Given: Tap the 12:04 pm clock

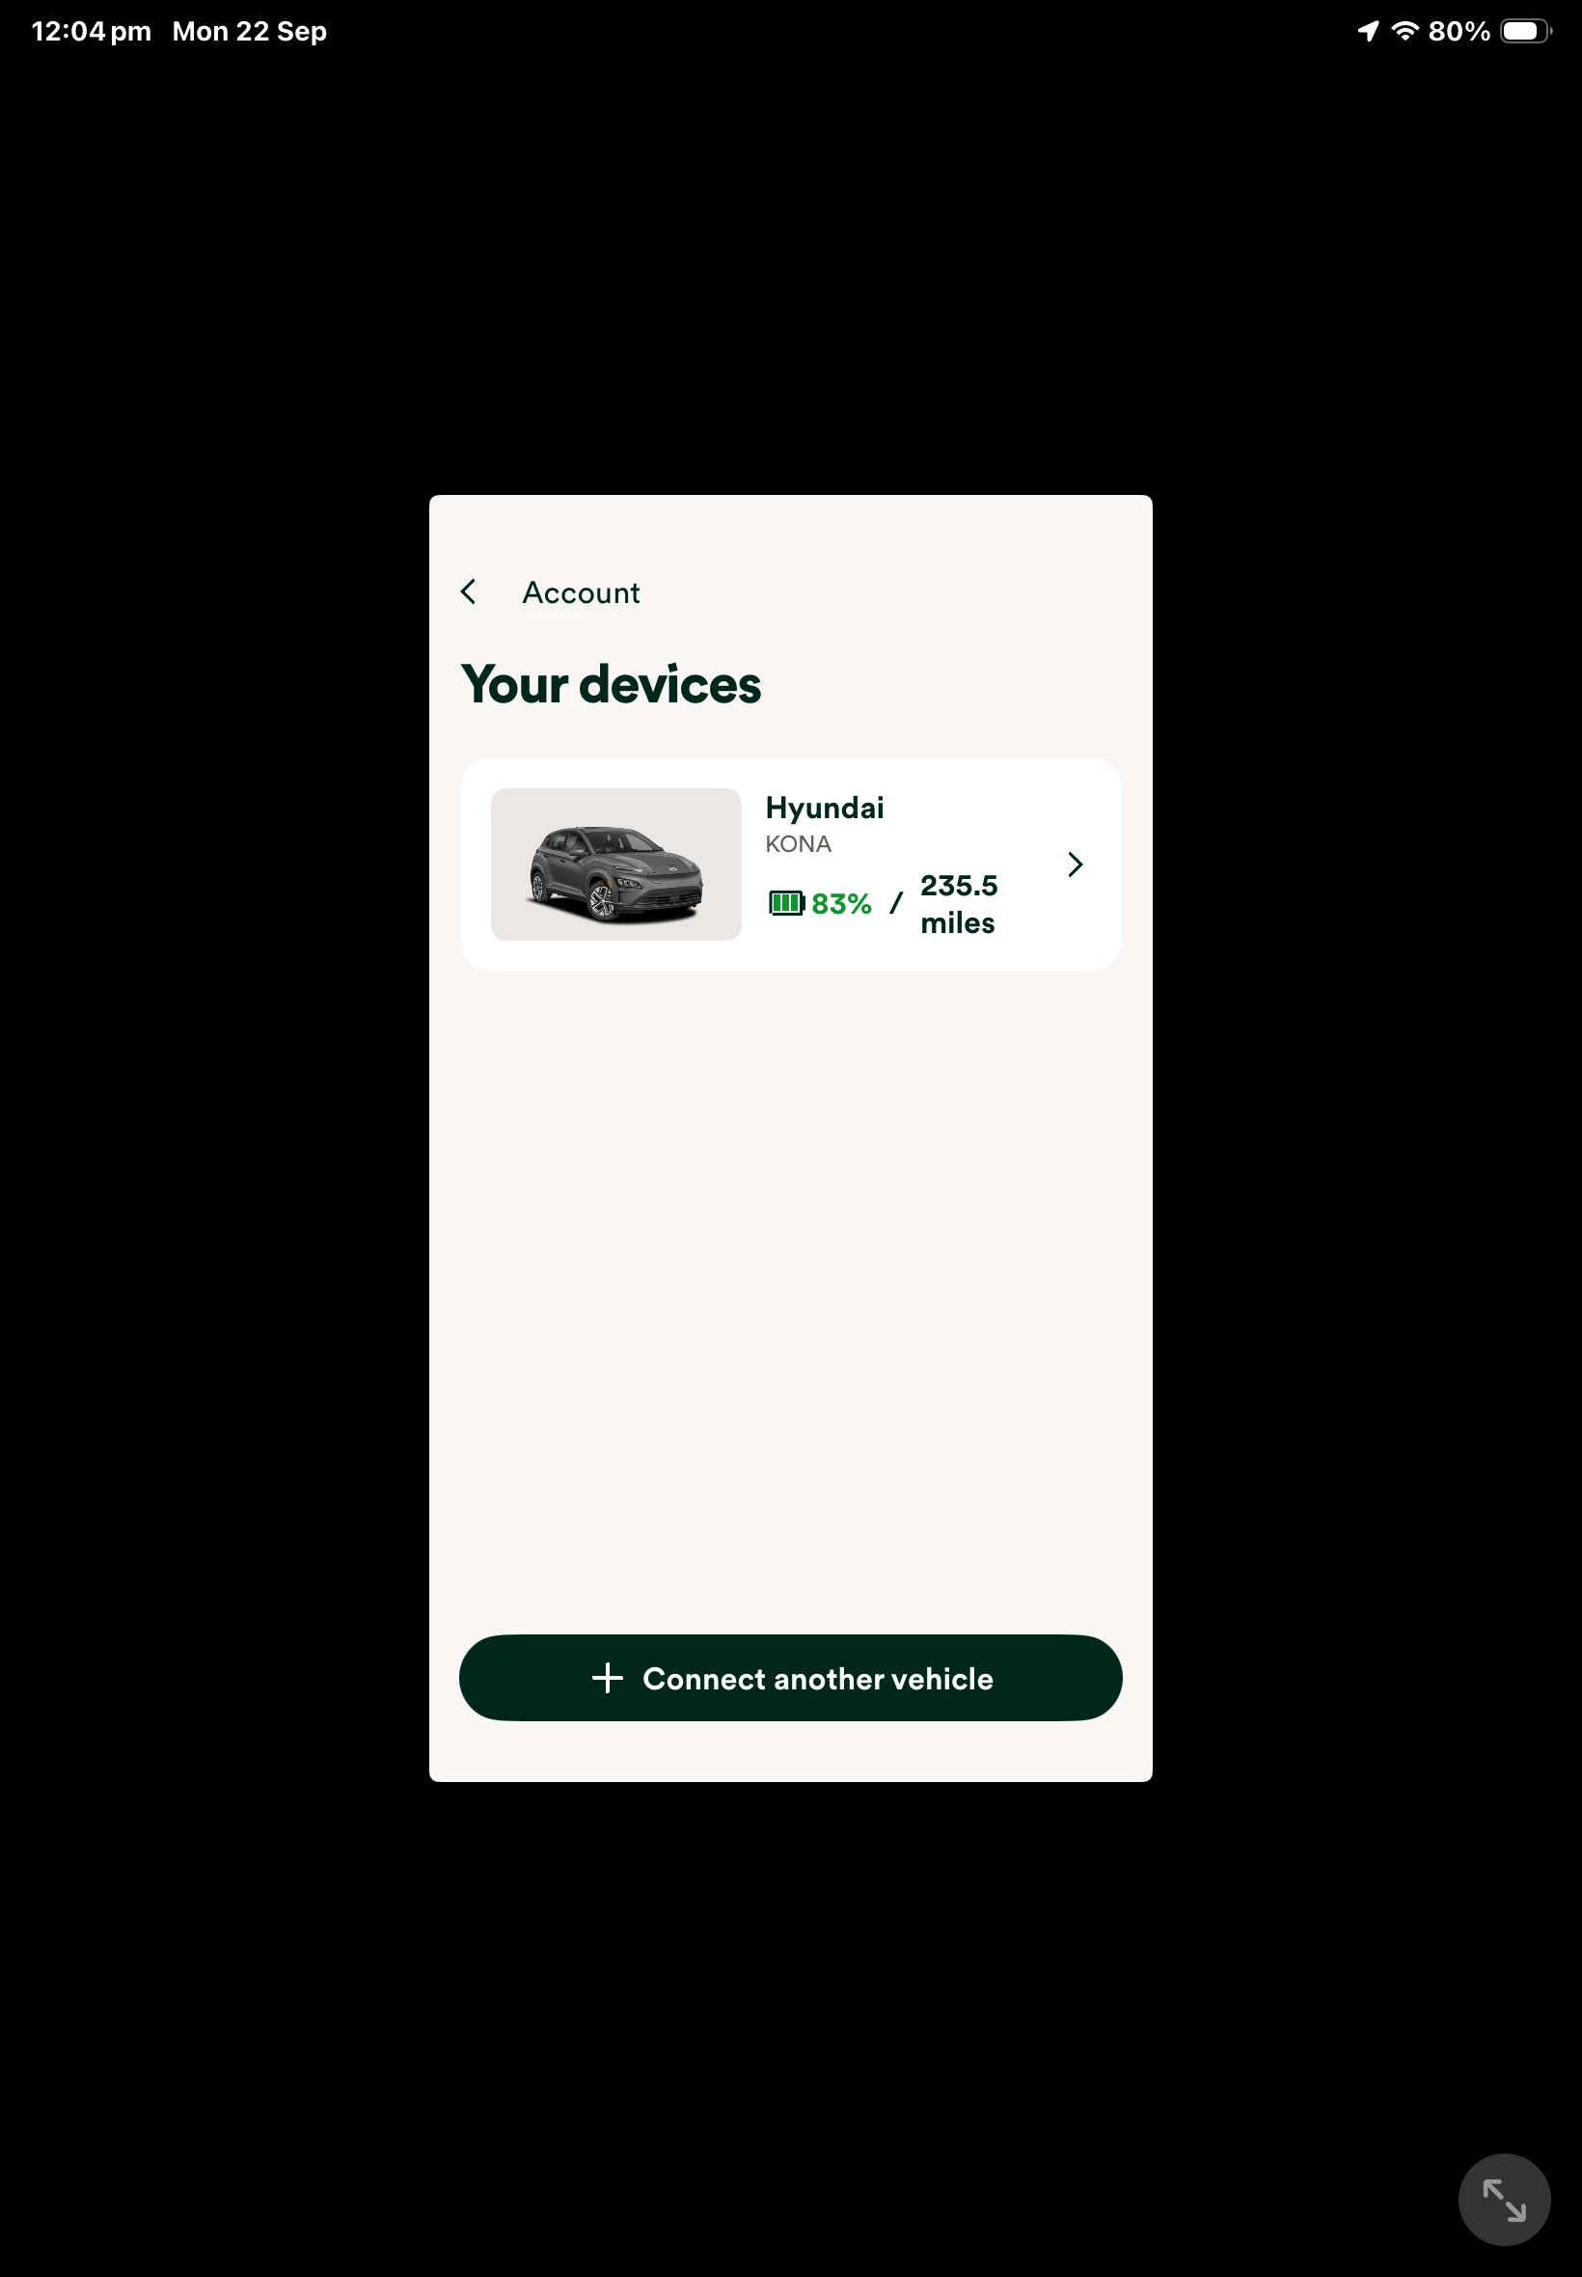Looking at the screenshot, I should 92,32.
